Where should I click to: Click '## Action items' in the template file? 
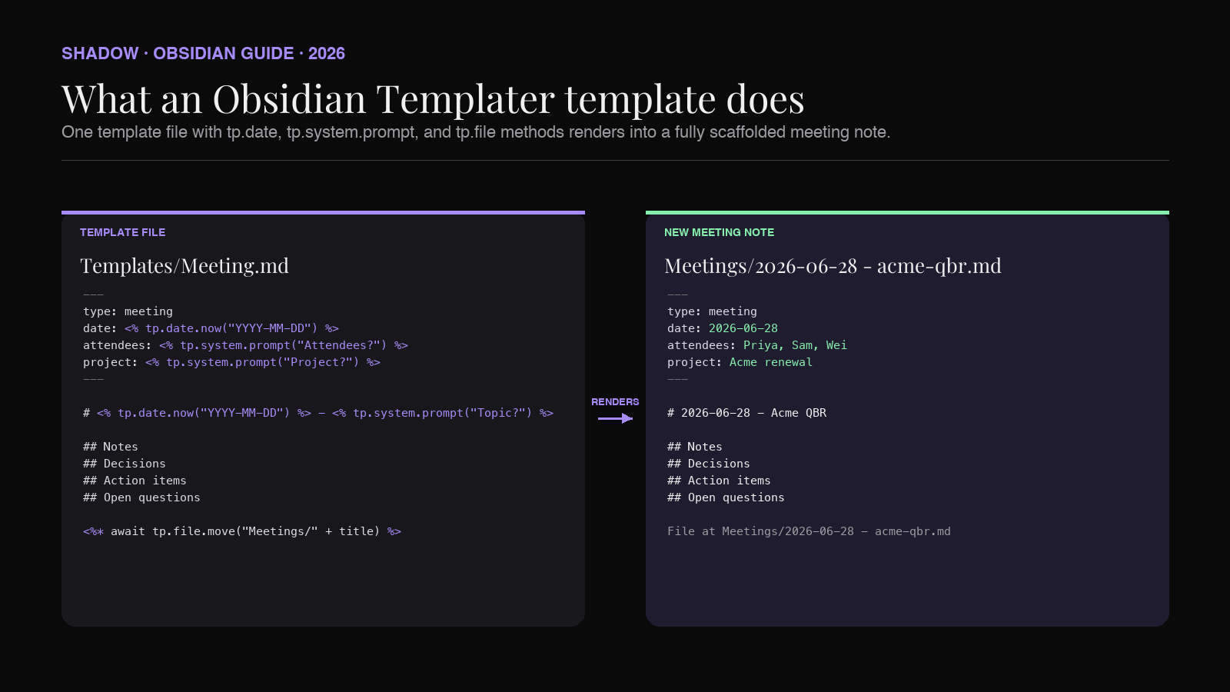click(135, 481)
